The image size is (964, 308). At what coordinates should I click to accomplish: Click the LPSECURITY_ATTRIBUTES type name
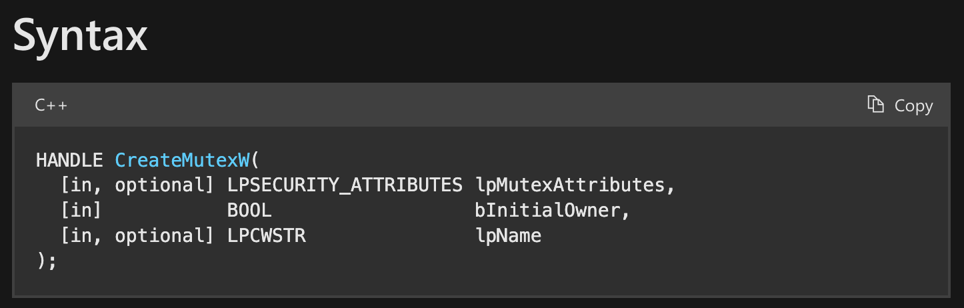[x=345, y=185]
